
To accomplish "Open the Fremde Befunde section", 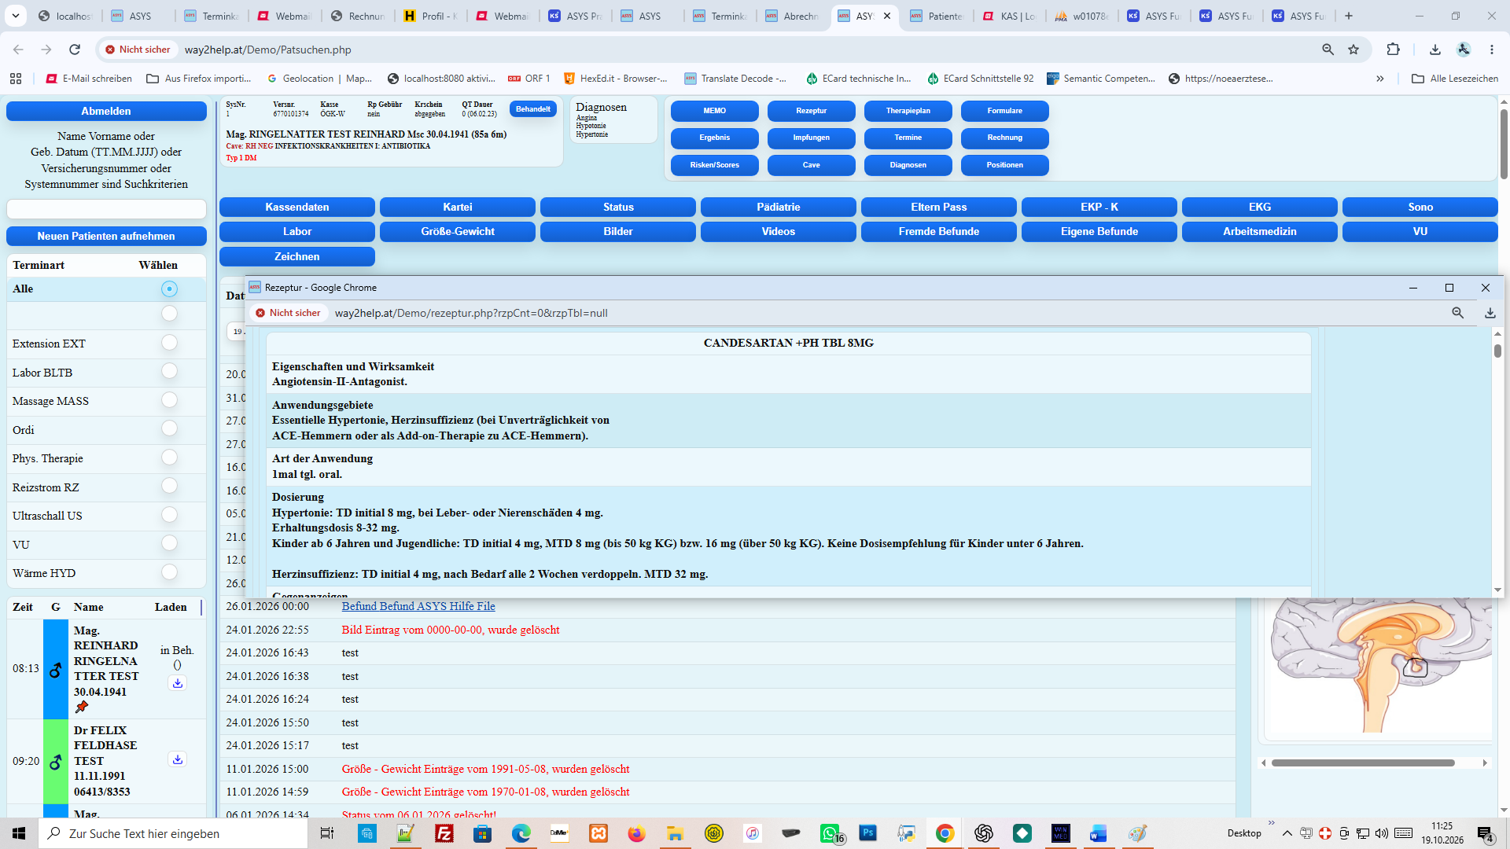I will pos(939,231).
